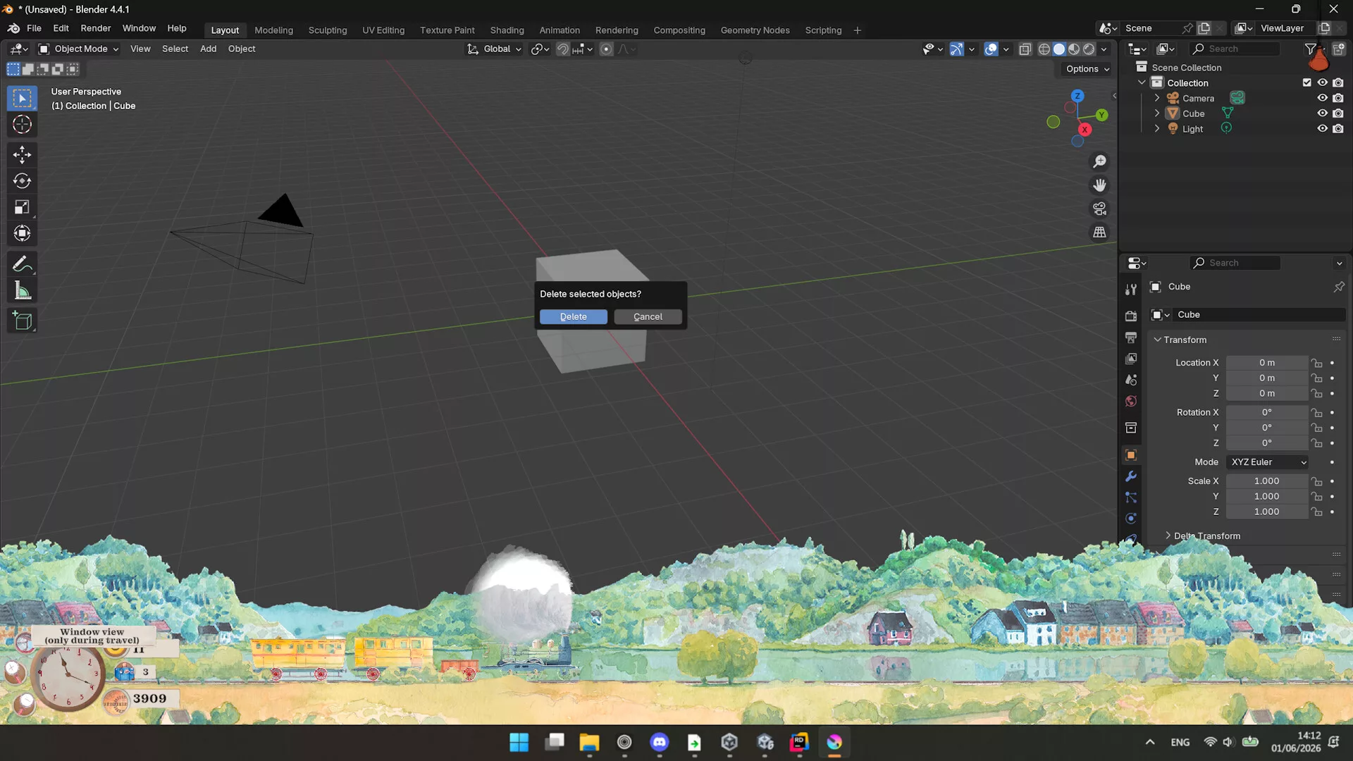Switch to rendered viewport shading
Screen dimensions: 1353x761
tap(1089, 49)
